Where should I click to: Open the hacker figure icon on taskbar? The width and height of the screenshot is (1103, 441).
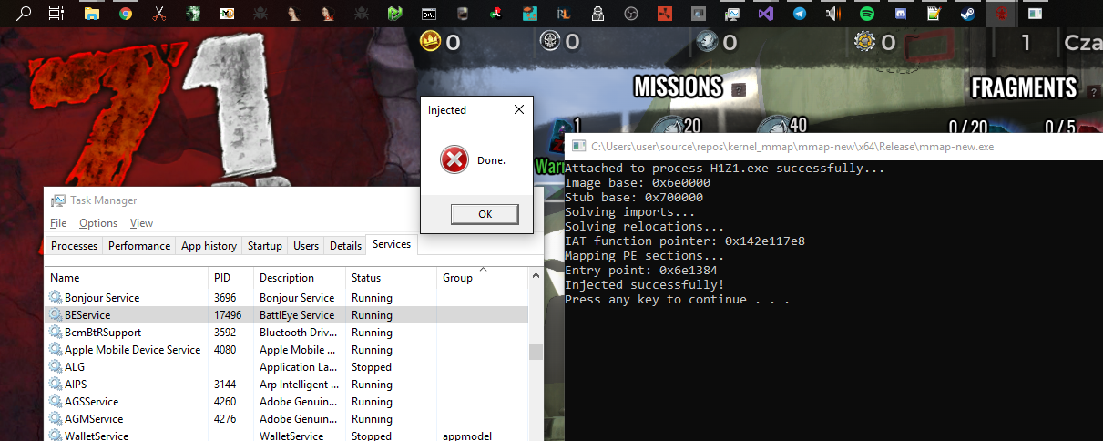click(x=597, y=14)
